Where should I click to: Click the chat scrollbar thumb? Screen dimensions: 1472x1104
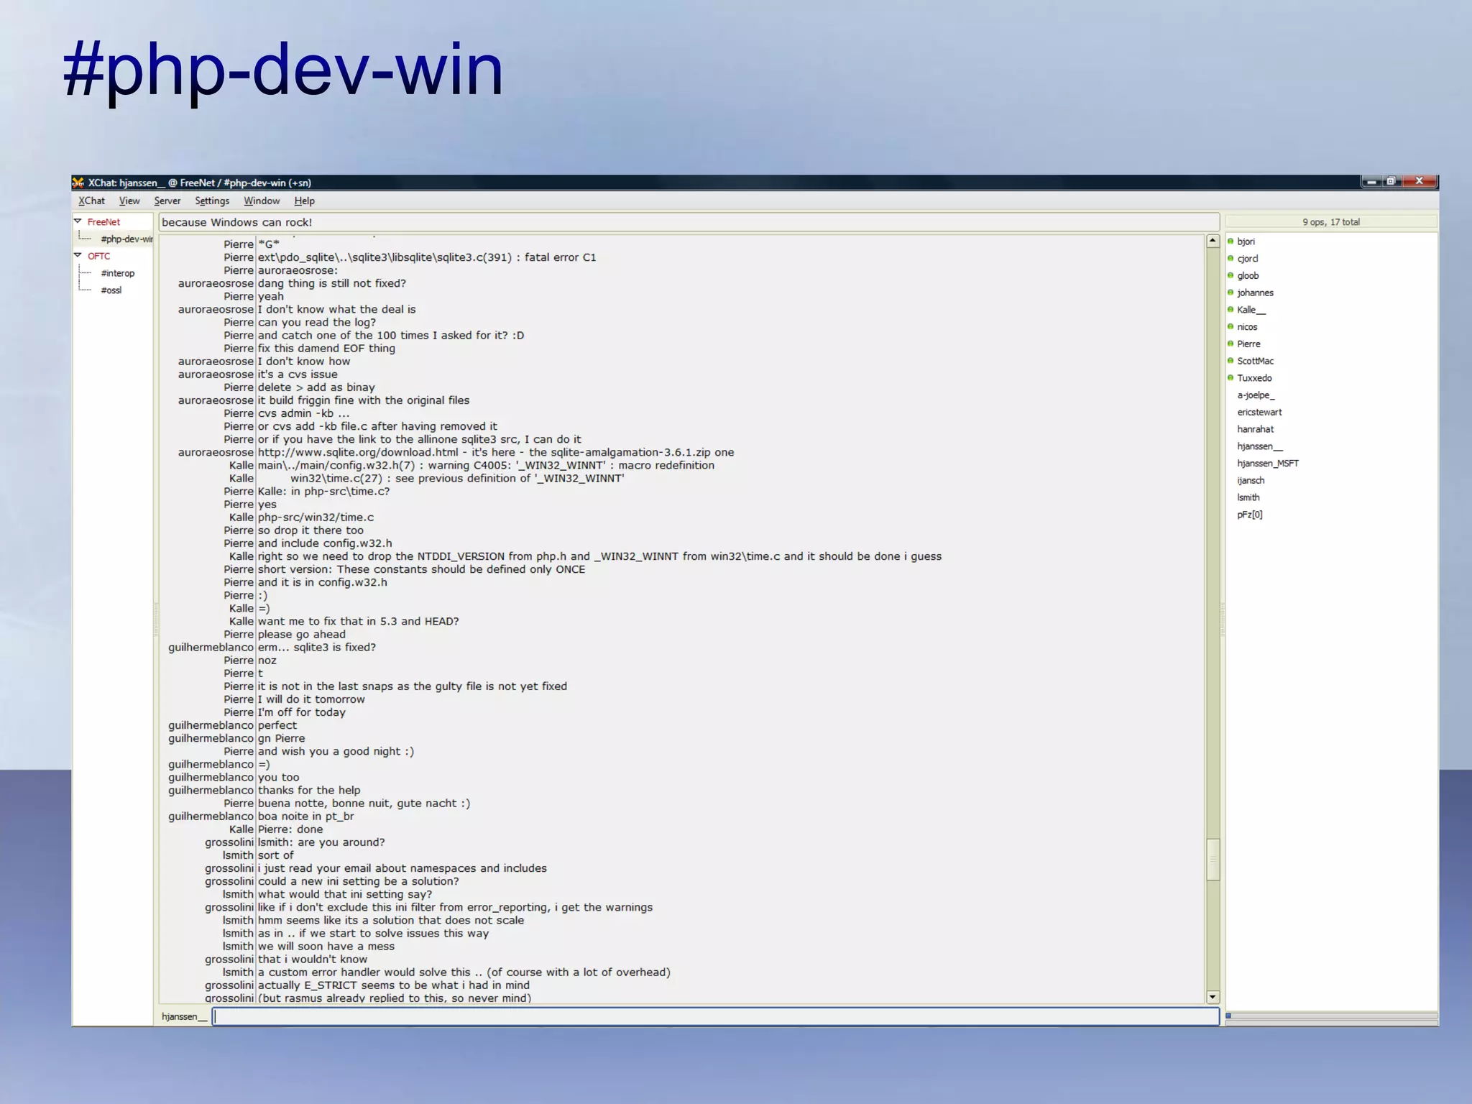pos(1213,859)
